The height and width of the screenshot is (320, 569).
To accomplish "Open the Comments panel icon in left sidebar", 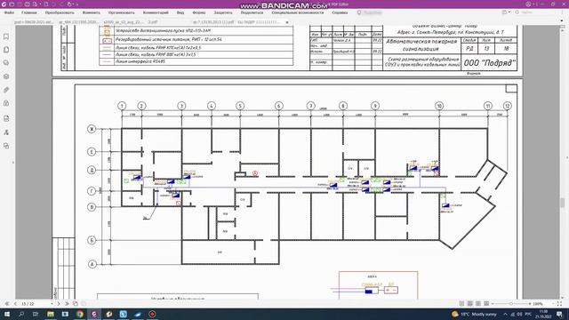I will coord(6,63).
